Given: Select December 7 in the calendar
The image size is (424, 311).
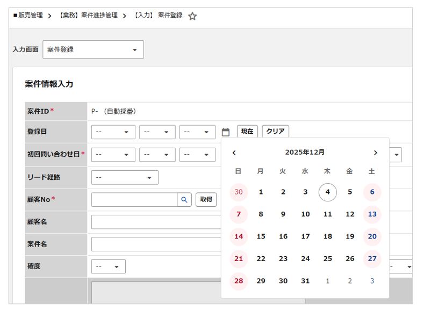Looking at the screenshot, I should point(239,214).
